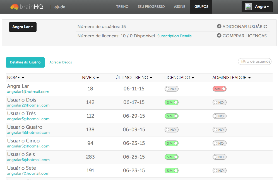The width and height of the screenshot is (279, 180).
Task: Go to Seu Progresso in navigation
Action: coord(151,7)
